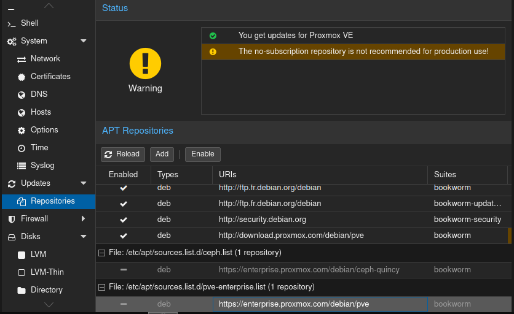Click the Firewall shield icon
The width and height of the screenshot is (514, 314).
pos(12,220)
